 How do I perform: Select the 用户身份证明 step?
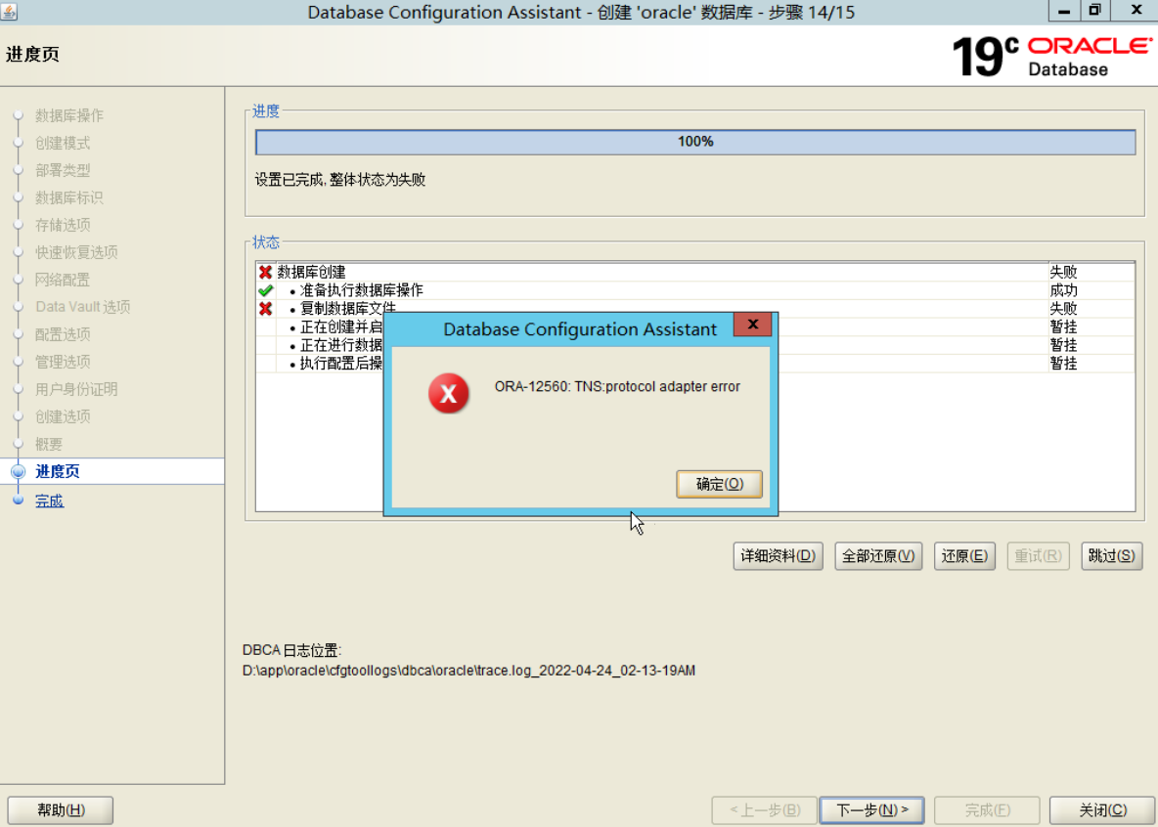click(77, 389)
